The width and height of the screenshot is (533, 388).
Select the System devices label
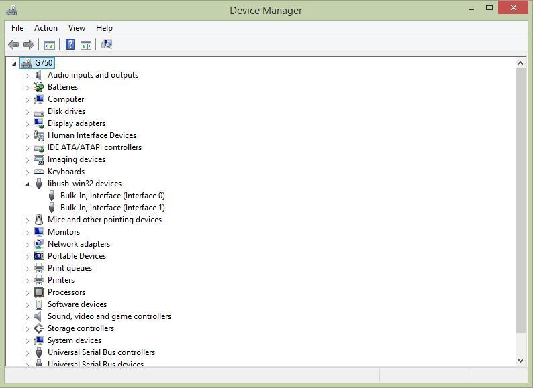tap(75, 340)
